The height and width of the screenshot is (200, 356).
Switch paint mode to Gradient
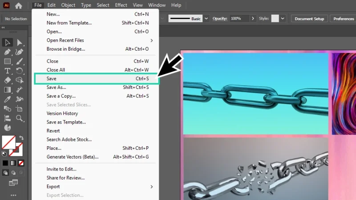(13, 163)
